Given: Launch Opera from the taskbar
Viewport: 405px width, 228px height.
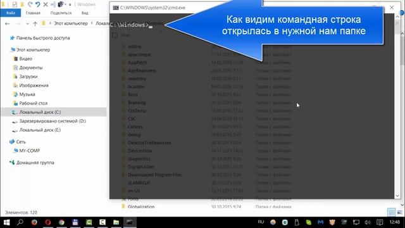Looking at the screenshot, I should click(48, 222).
